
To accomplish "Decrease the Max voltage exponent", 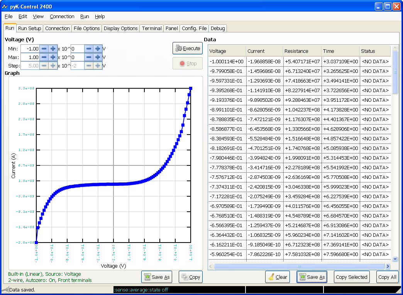I will coord(89,57).
